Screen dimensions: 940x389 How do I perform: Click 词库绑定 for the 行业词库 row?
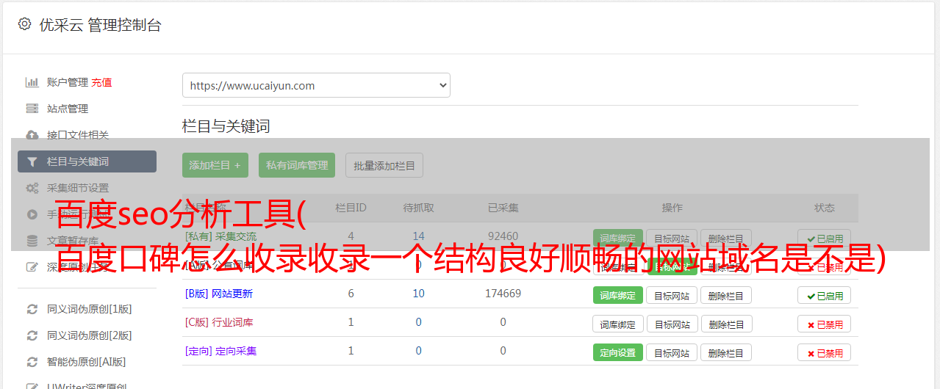pos(618,324)
